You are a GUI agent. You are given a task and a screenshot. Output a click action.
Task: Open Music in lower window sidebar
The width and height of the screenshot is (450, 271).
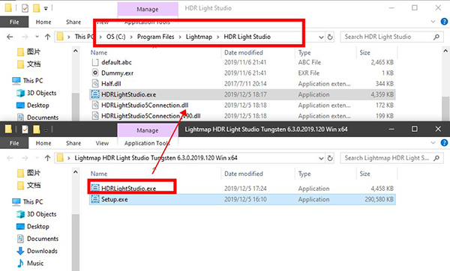[30, 264]
